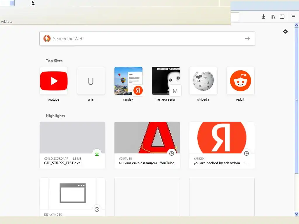Click the 'youtube' label under the tile

[x=53, y=99]
